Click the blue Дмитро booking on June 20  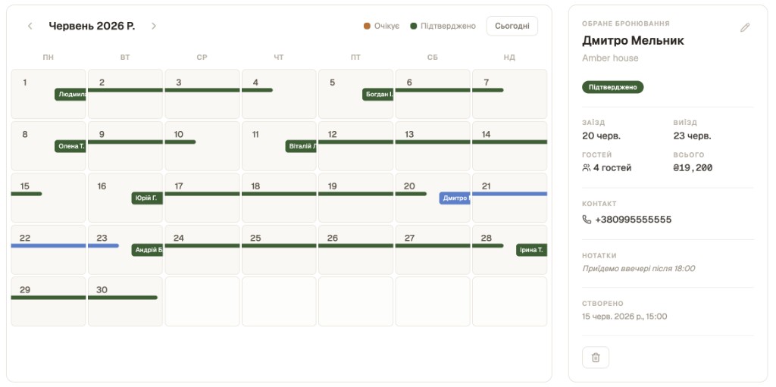[x=455, y=198]
